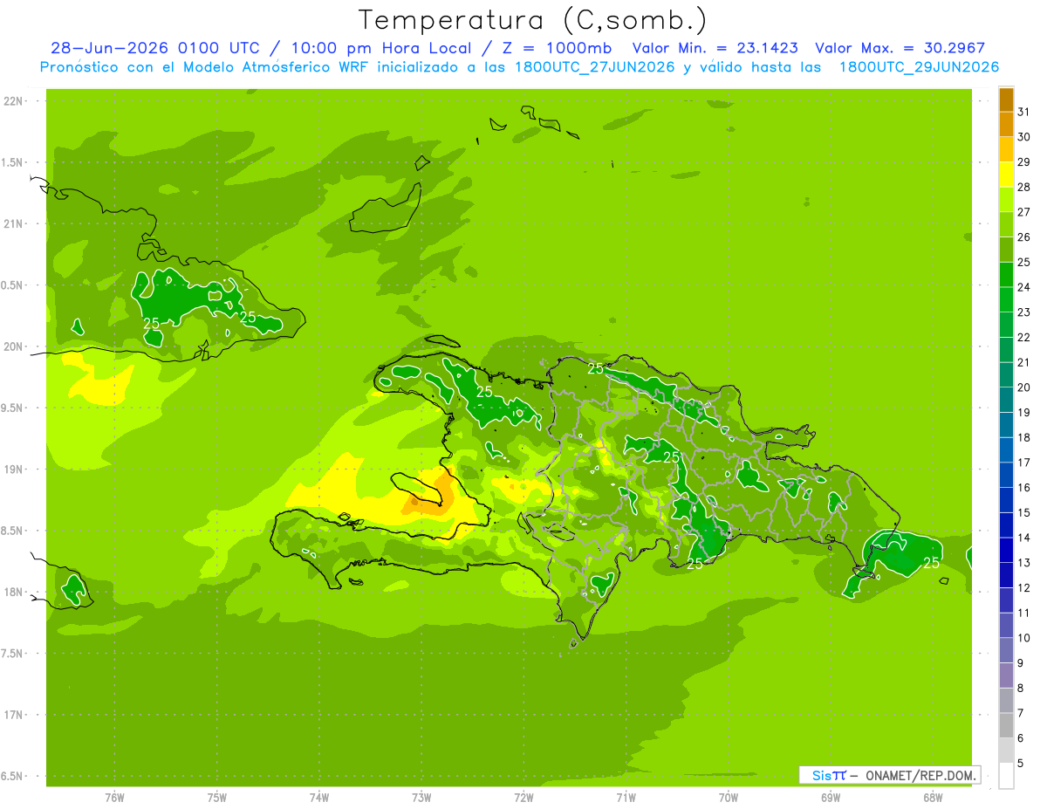Click the dark blue legend swatch between 13 and 14
Viewport: 1047px width, 809px height.
tap(1006, 550)
